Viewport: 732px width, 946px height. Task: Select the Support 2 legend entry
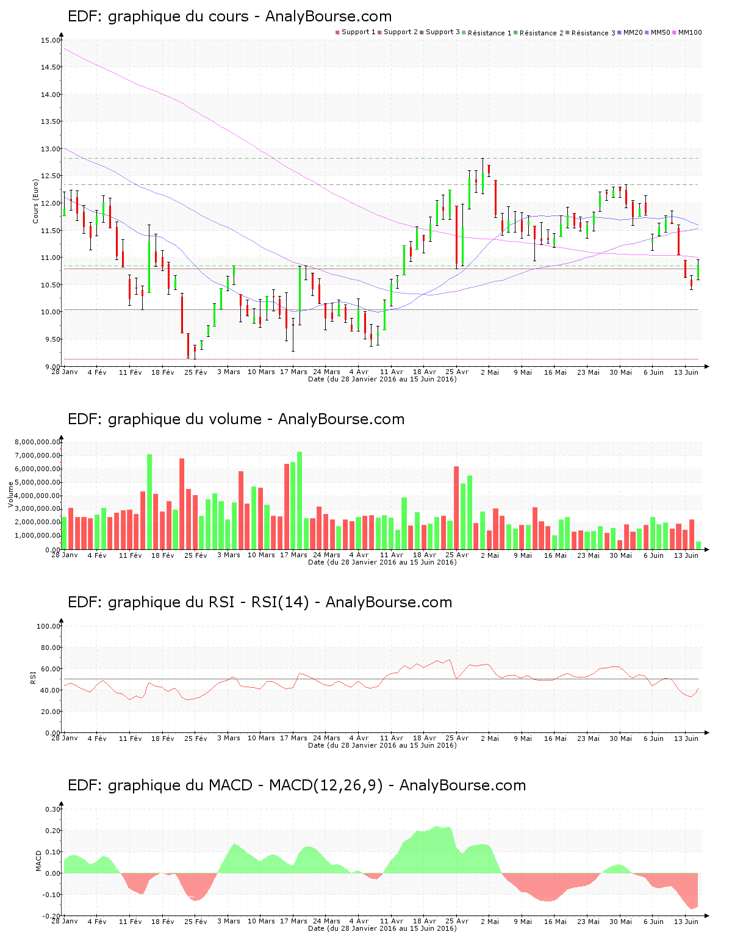pos(398,32)
